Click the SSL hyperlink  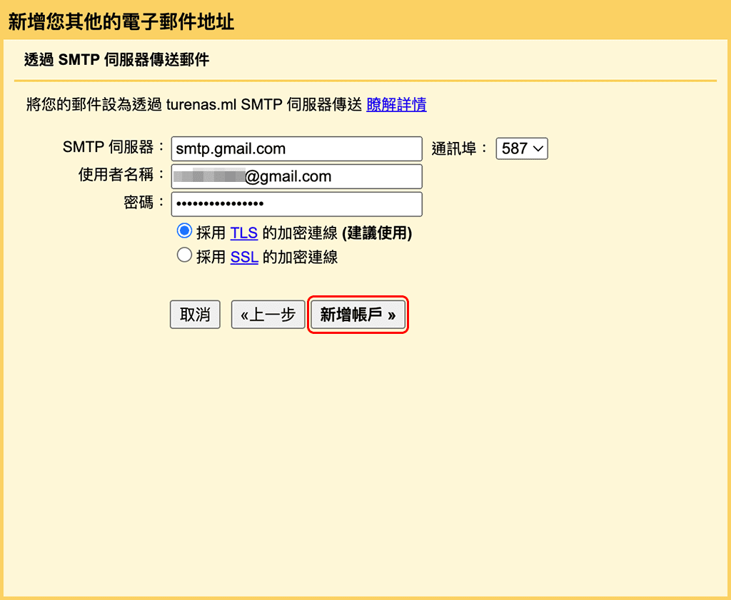[243, 255]
